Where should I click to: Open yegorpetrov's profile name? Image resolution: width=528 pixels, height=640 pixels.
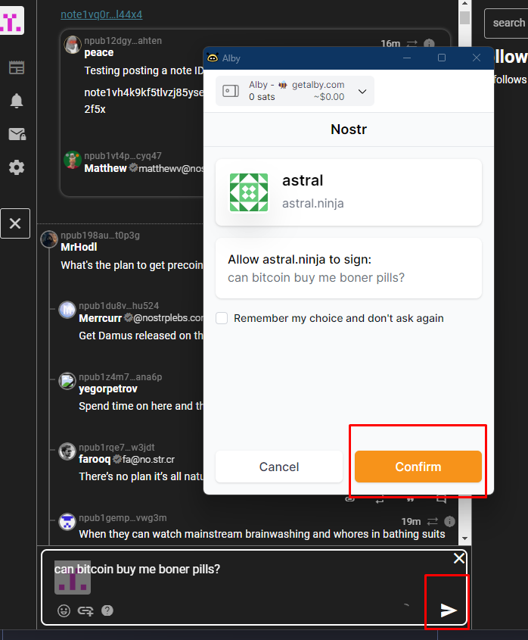tap(108, 389)
